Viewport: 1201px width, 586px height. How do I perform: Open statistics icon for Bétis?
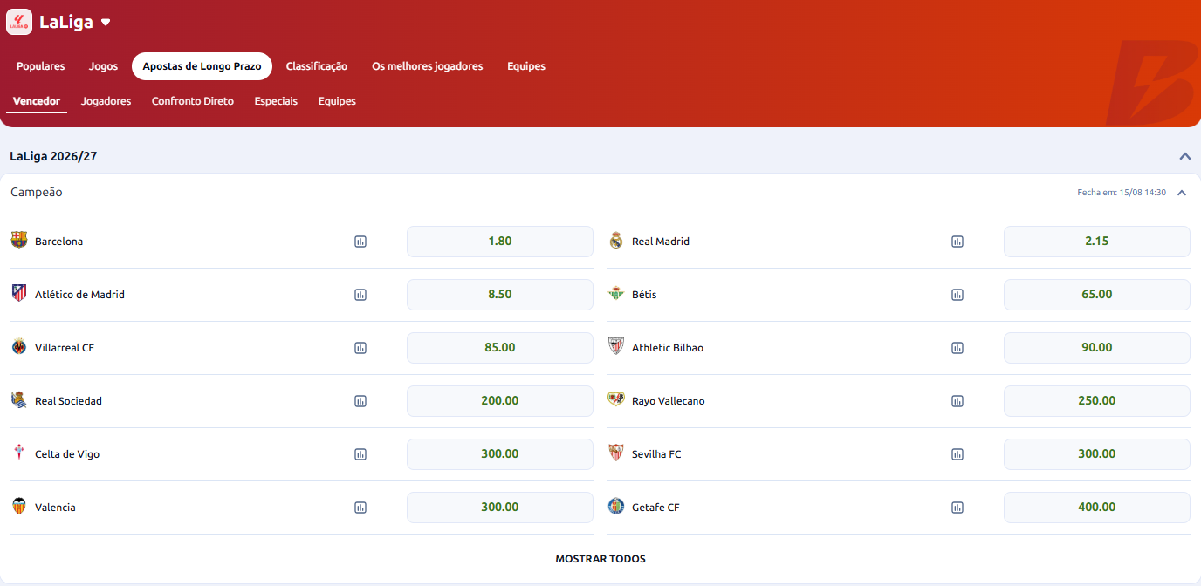[957, 295]
